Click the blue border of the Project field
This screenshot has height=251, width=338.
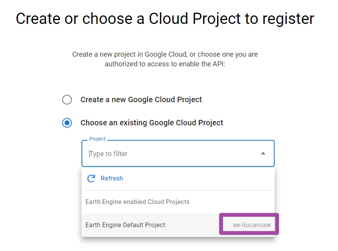[x=178, y=166]
